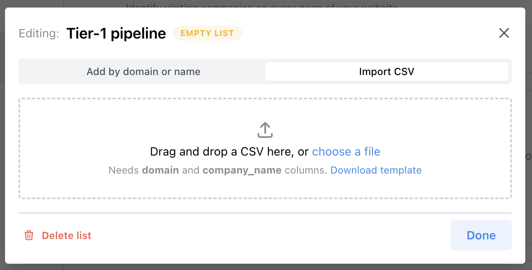
Task: Confirm changes with the Done button
Action: pos(481,235)
